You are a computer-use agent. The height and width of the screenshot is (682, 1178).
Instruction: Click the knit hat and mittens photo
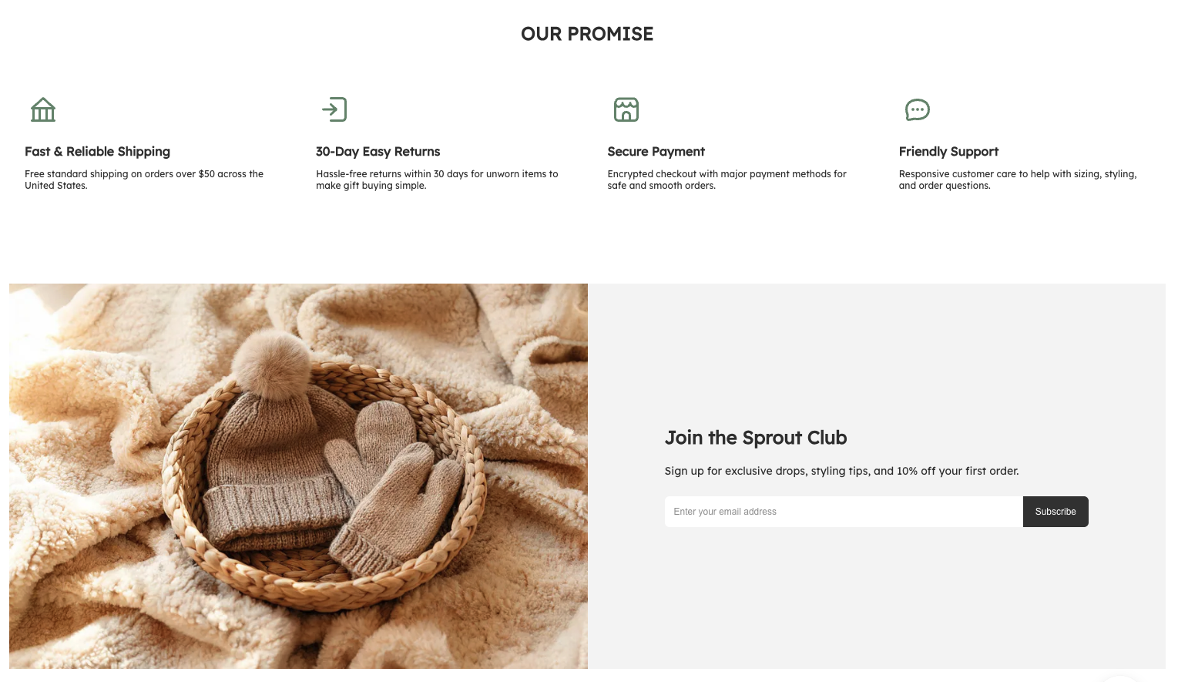point(298,476)
